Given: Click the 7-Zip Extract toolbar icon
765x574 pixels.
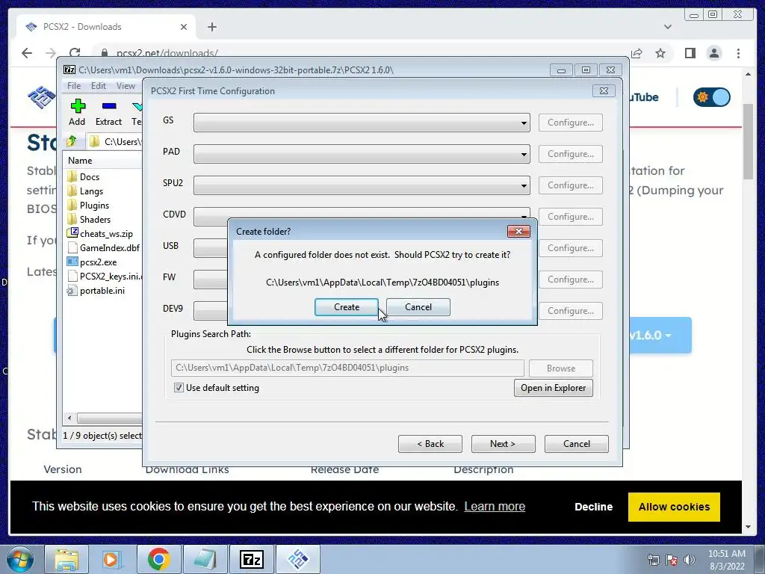Looking at the screenshot, I should [108, 112].
